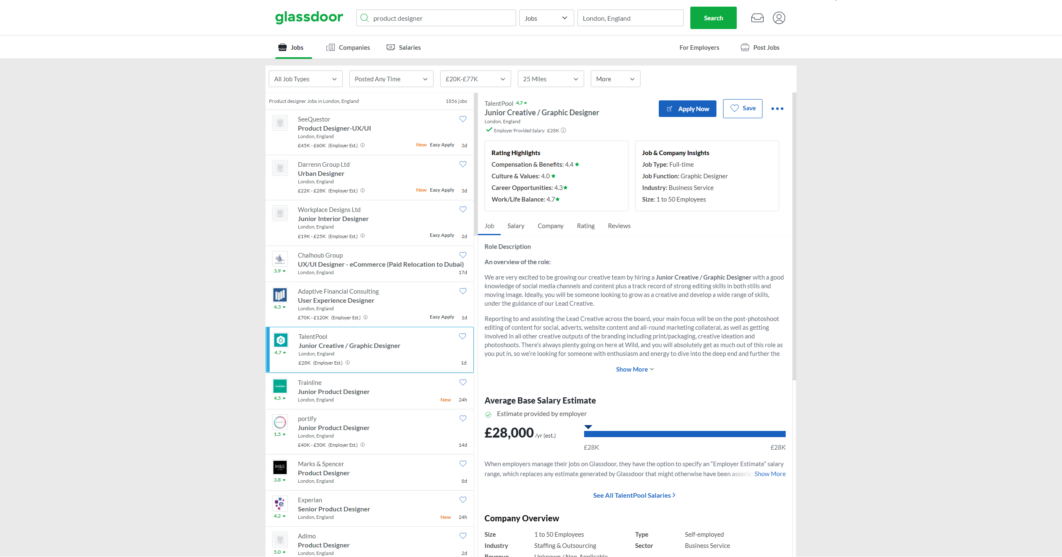
Task: Open the Companies section in navigation
Action: [353, 47]
